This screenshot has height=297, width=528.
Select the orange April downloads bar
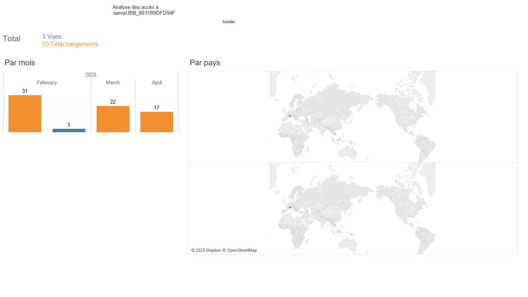(x=157, y=122)
